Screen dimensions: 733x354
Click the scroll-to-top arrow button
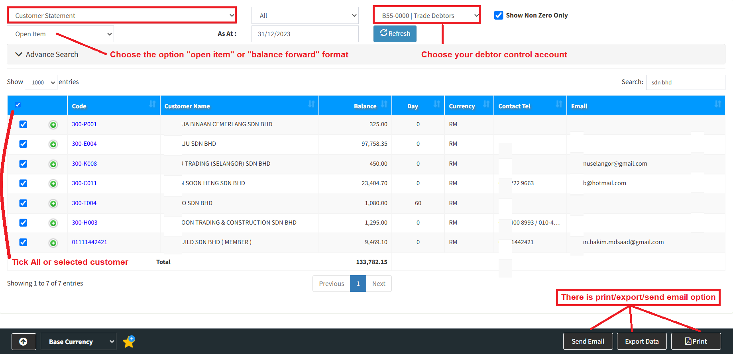24,342
